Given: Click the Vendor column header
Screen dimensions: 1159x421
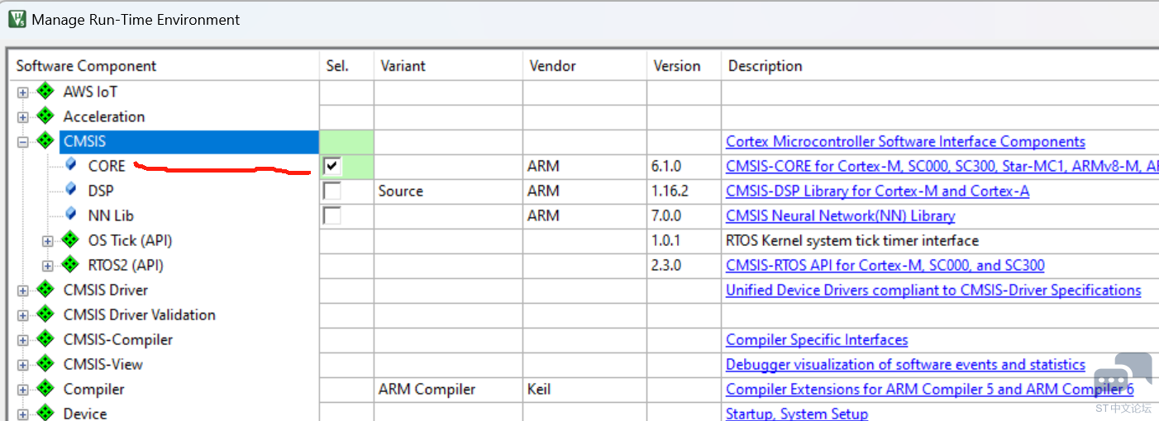Looking at the screenshot, I should 584,66.
